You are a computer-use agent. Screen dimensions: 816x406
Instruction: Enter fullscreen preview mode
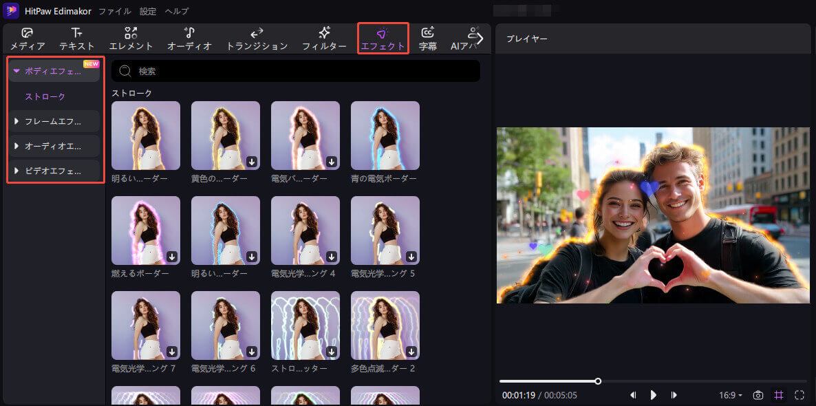[x=799, y=395]
